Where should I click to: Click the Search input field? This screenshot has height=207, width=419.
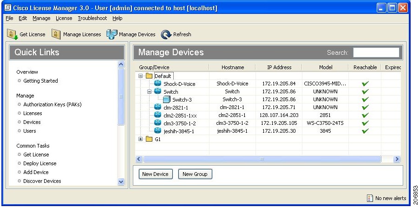376,52
